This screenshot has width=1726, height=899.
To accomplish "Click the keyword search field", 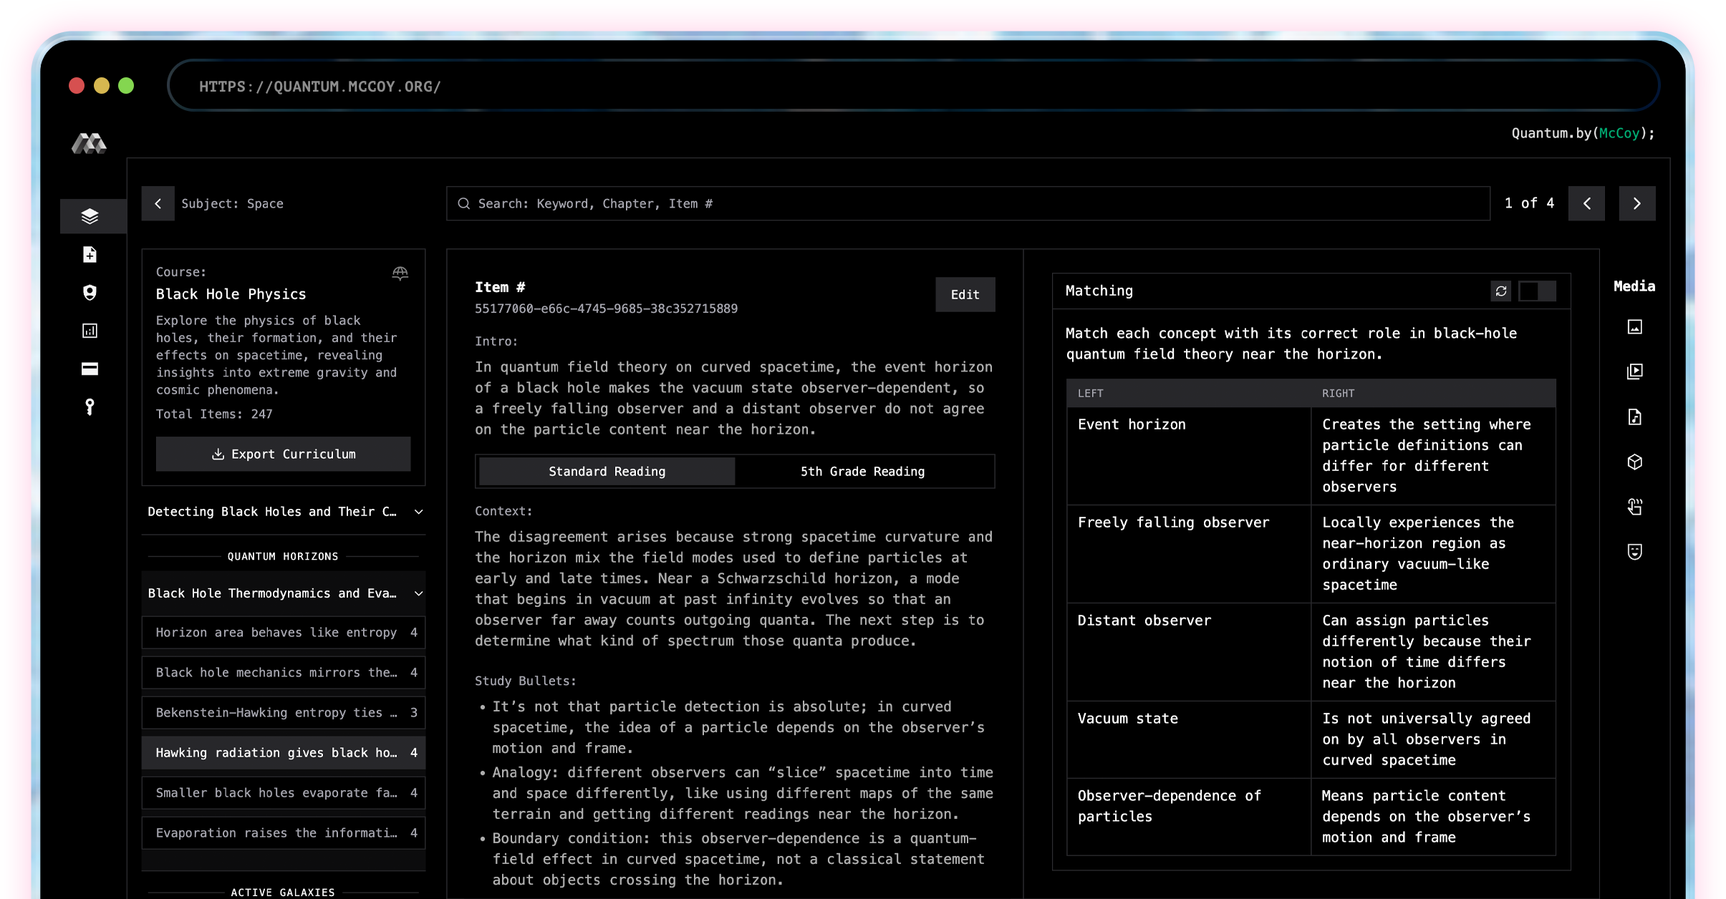I will pyautogui.click(x=967, y=204).
